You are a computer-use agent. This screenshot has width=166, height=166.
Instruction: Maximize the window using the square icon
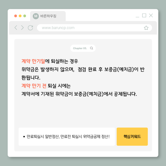tap(144, 16)
